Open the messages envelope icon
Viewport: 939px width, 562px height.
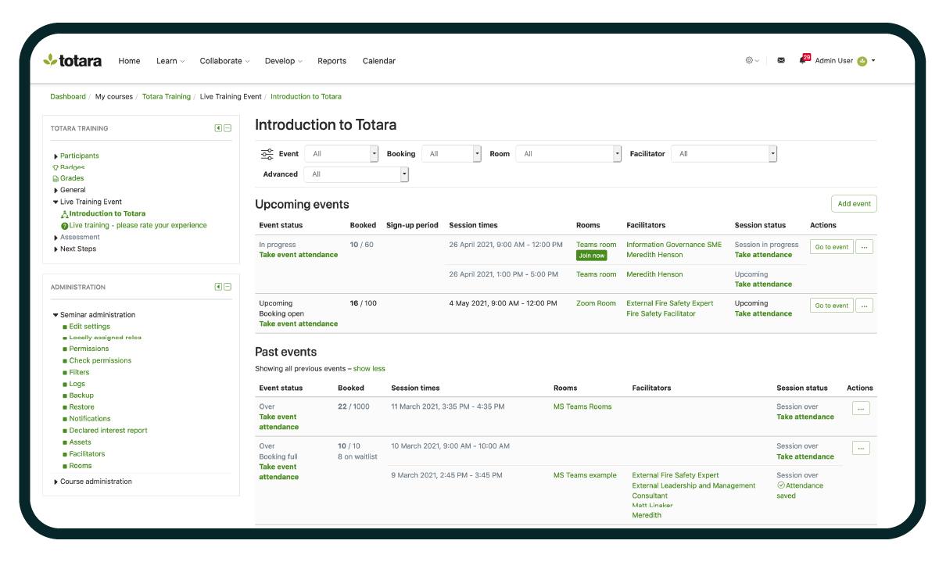pyautogui.click(x=781, y=60)
